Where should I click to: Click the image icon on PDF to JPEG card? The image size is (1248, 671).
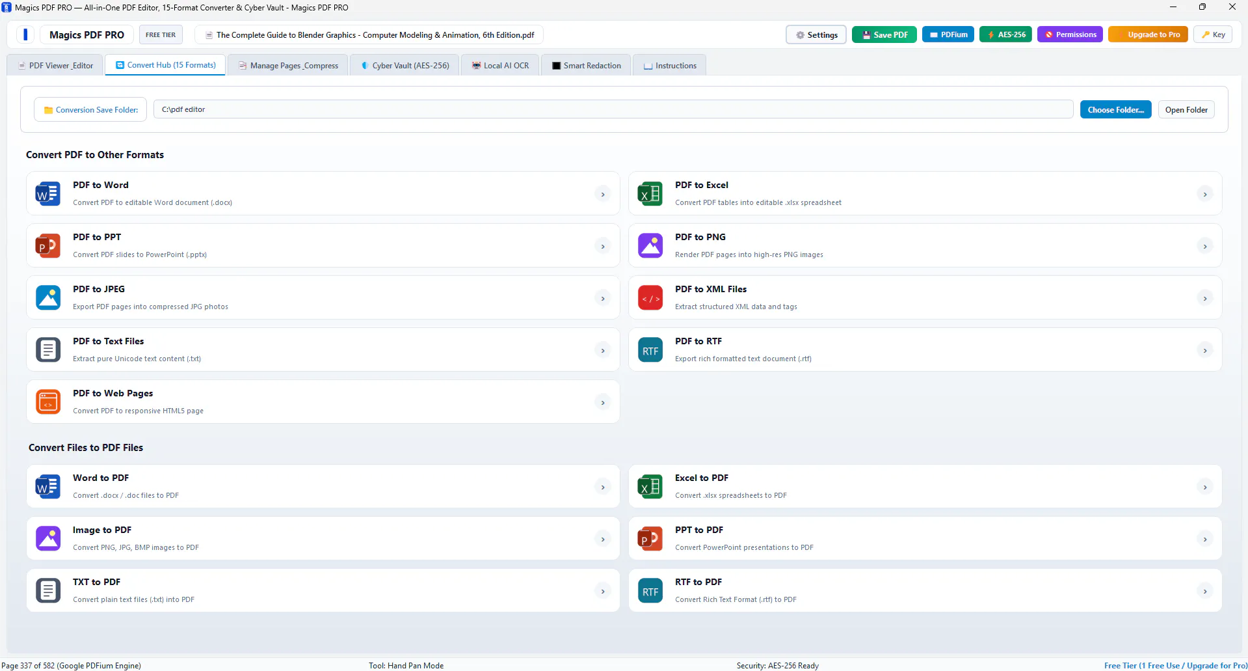tap(48, 298)
